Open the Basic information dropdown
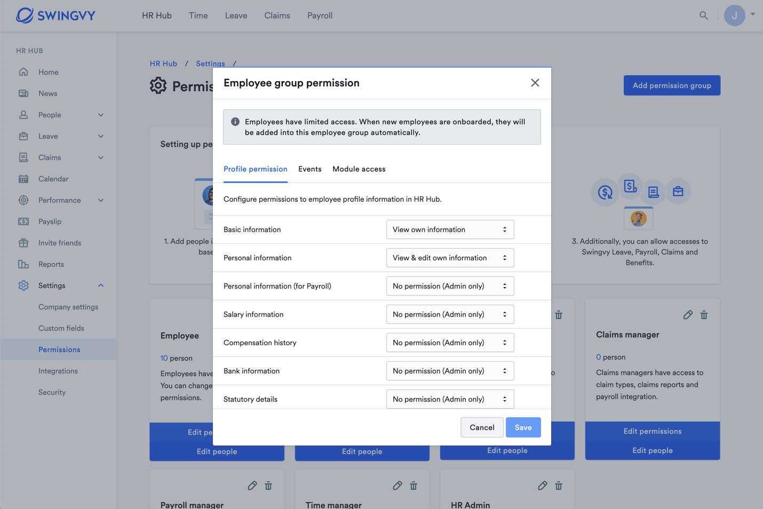The height and width of the screenshot is (509, 763). point(450,229)
